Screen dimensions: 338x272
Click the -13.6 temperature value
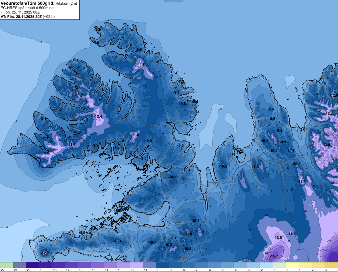(326, 145)
